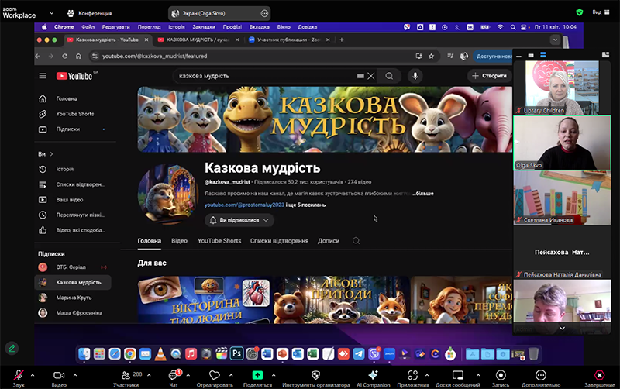Open Закладки menu in Chrome menu bar
The height and width of the screenshot is (389, 620).
(x=204, y=27)
